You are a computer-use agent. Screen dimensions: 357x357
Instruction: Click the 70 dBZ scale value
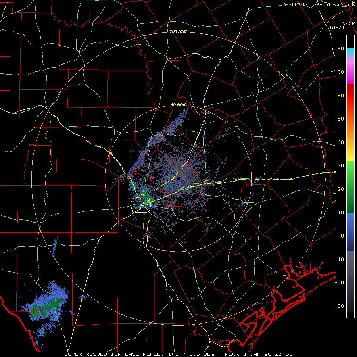click(x=341, y=72)
